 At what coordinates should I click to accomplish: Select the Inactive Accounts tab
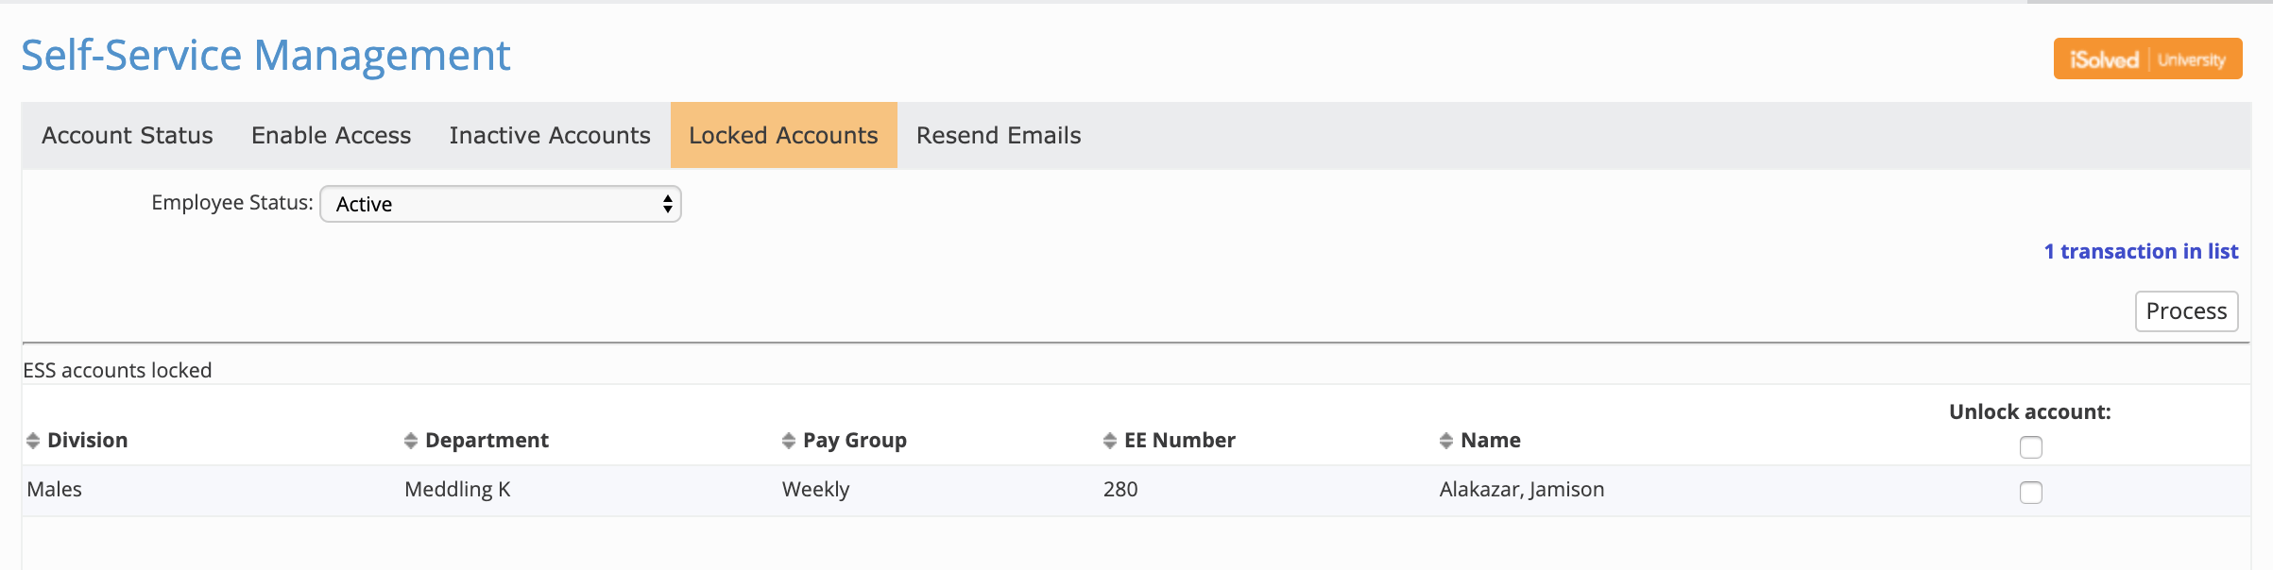pos(549,135)
